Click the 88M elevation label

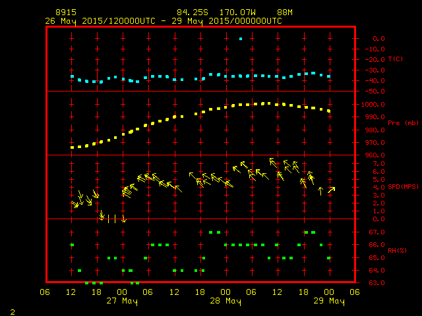pyautogui.click(x=285, y=13)
